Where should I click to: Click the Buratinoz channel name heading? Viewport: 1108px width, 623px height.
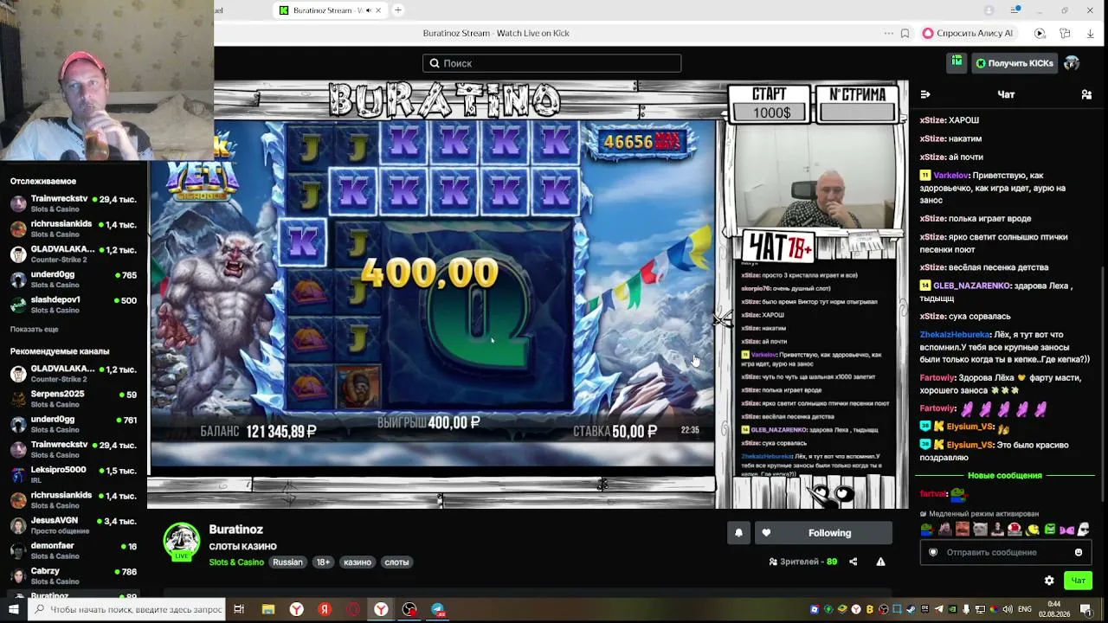[235, 530]
